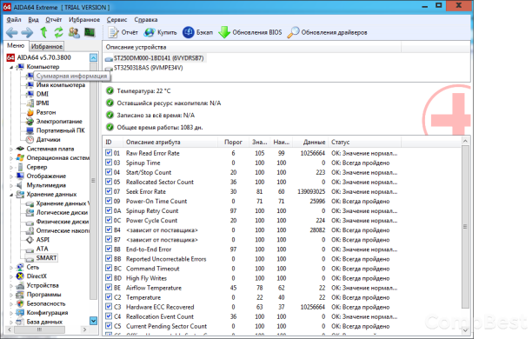The height and width of the screenshot is (339, 532).
Task: Select Имя компьютера in the tree
Action: (x=61, y=85)
